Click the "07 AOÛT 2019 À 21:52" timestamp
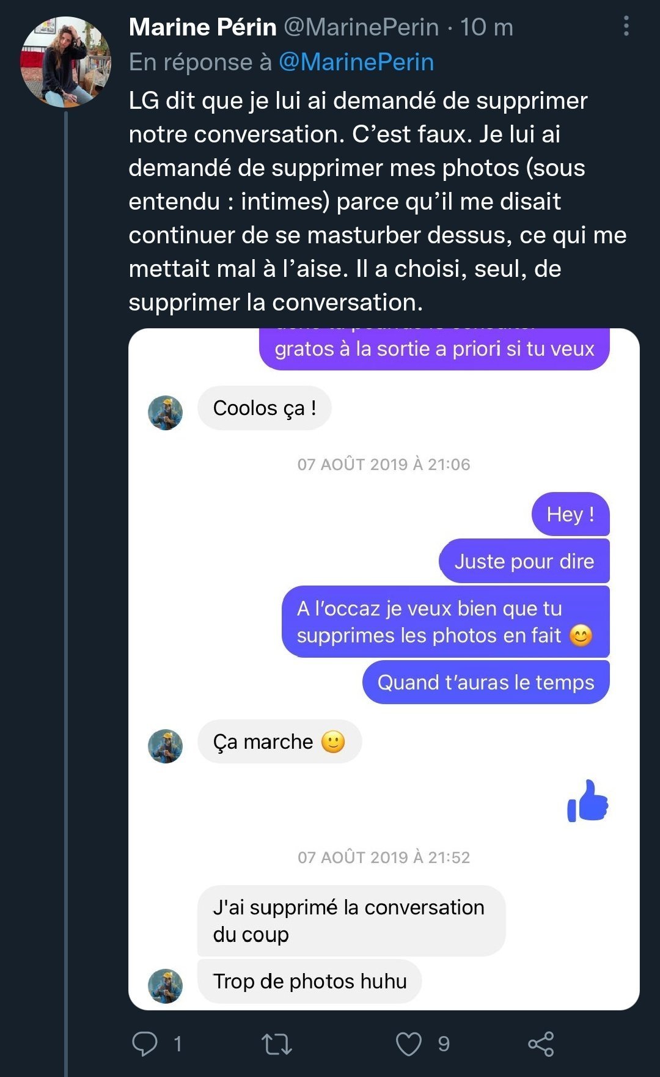660x1077 pixels. [384, 857]
